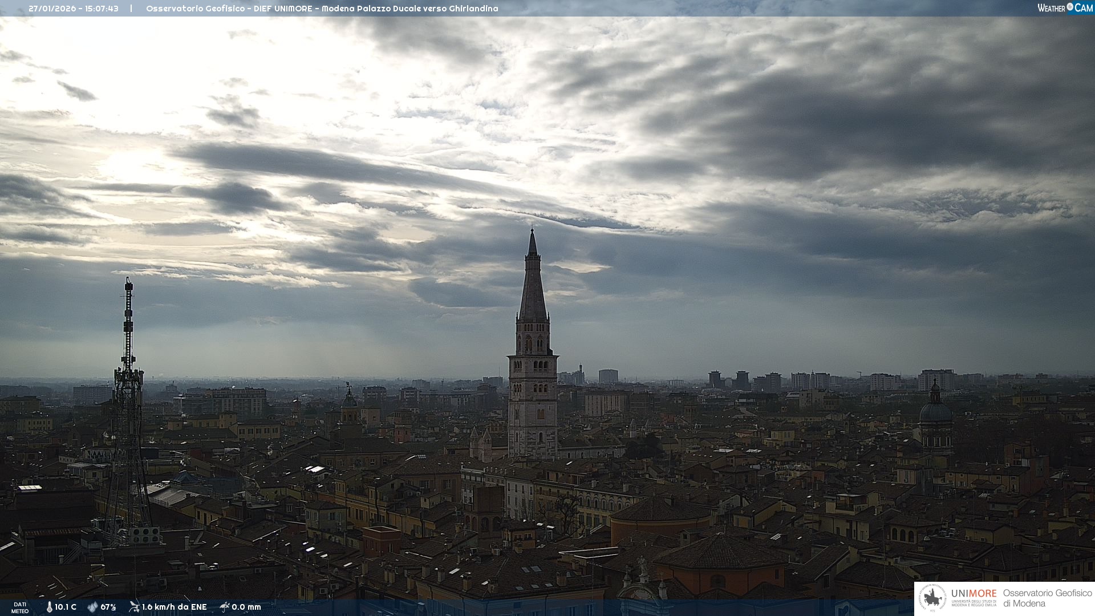Click the WeatherCam logo
Screen dimensions: 1095x616
click(x=1065, y=8)
